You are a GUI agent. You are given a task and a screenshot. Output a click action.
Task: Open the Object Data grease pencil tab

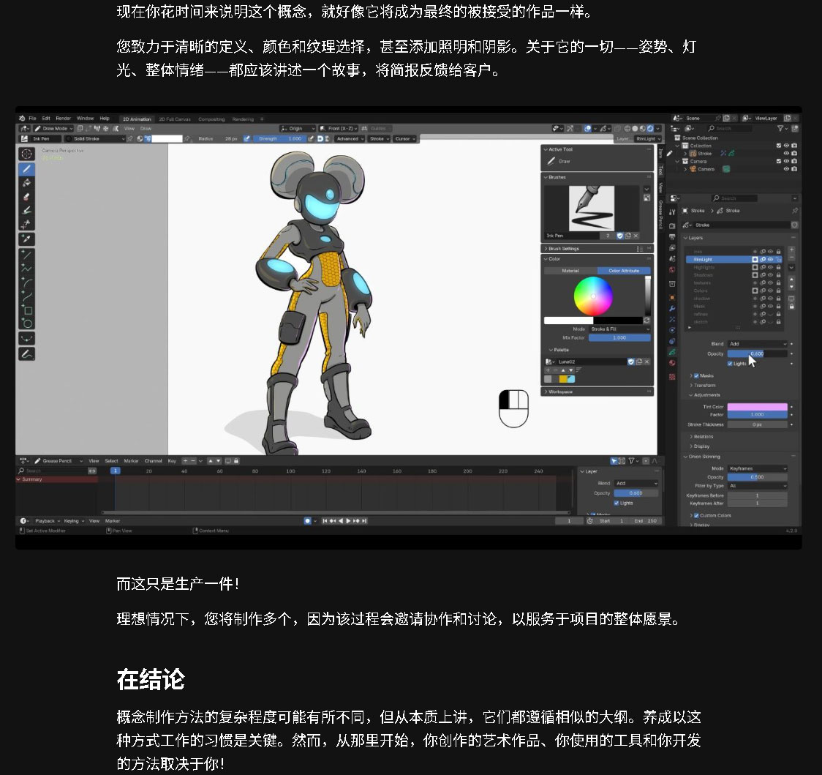(x=672, y=351)
